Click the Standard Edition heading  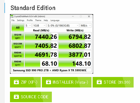(33, 8)
